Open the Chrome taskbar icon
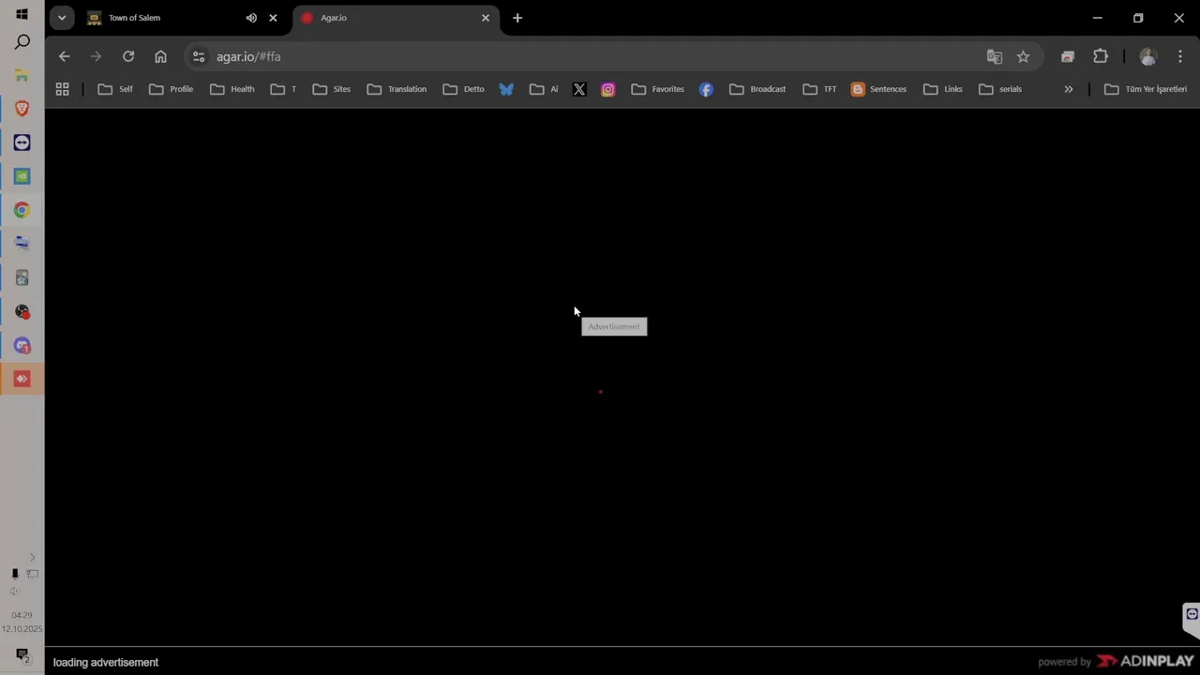This screenshot has width=1200, height=675. click(22, 210)
